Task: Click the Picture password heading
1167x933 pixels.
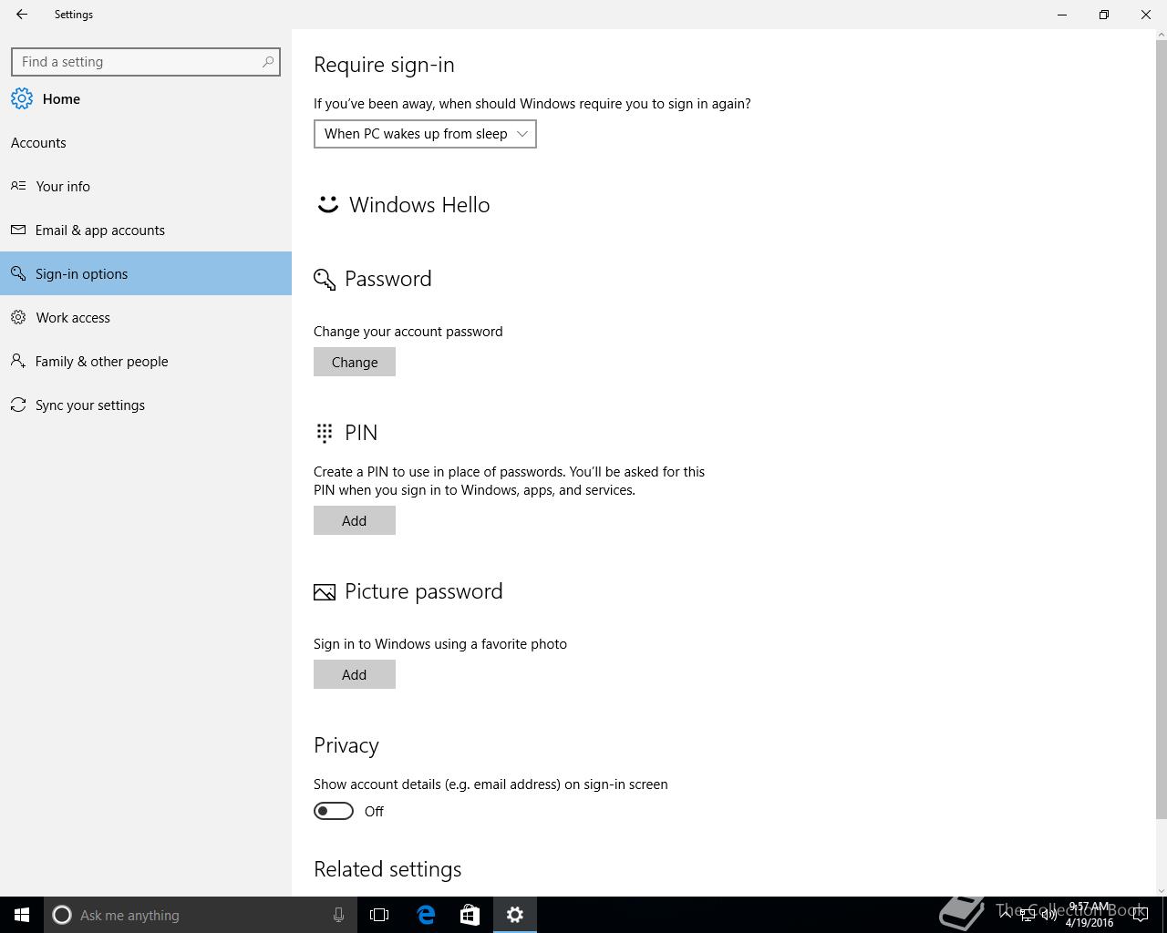Action: pos(424,591)
